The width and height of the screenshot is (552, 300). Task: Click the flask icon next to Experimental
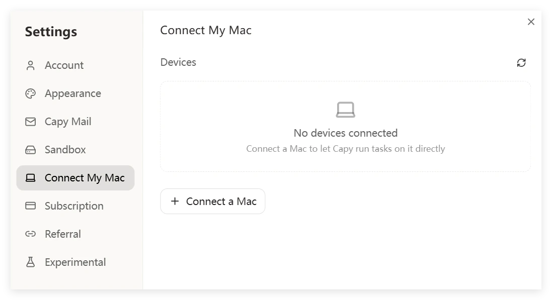pyautogui.click(x=30, y=262)
